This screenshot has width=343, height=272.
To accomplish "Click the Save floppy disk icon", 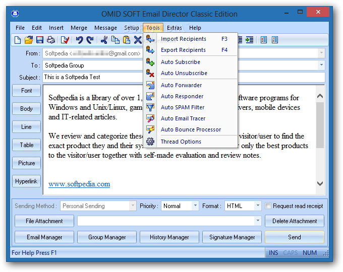I will (x=40, y=40).
